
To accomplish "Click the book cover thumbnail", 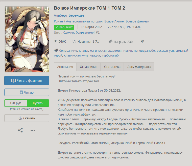I will pyautogui.click(x=27, y=39).
